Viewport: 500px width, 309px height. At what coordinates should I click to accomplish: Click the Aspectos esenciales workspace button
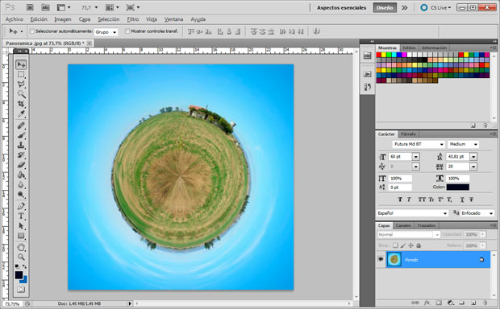pos(341,7)
